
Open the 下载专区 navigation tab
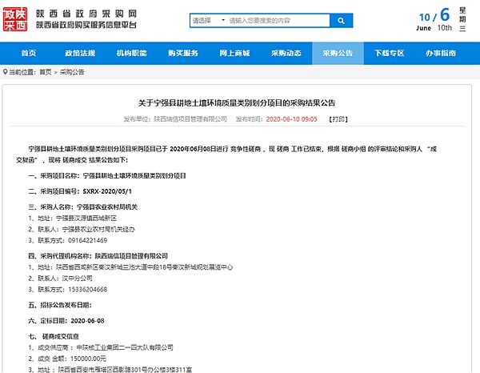tap(389, 53)
